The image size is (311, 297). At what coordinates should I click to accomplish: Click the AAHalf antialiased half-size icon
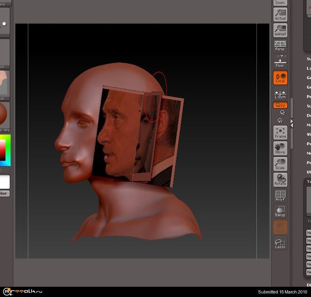click(x=280, y=30)
